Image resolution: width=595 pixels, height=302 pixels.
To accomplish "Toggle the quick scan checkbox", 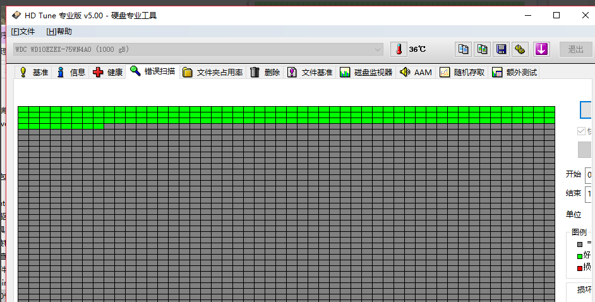I will click(582, 131).
